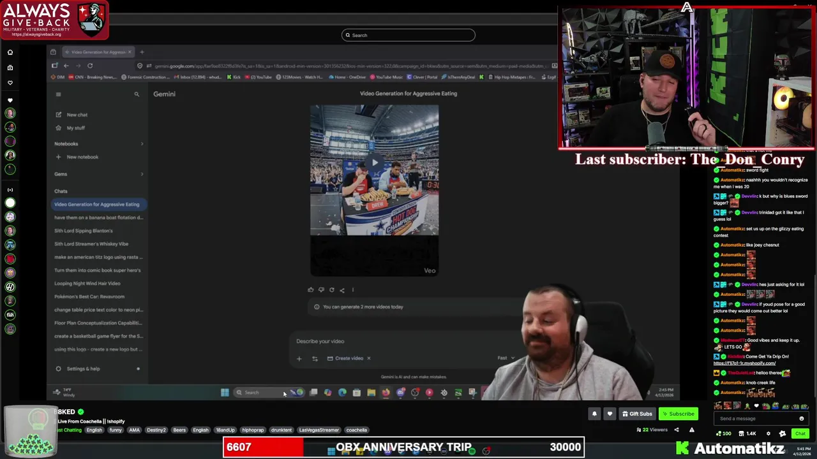Open 'change table price text color' chat
The image size is (817, 459).
pyautogui.click(x=99, y=310)
